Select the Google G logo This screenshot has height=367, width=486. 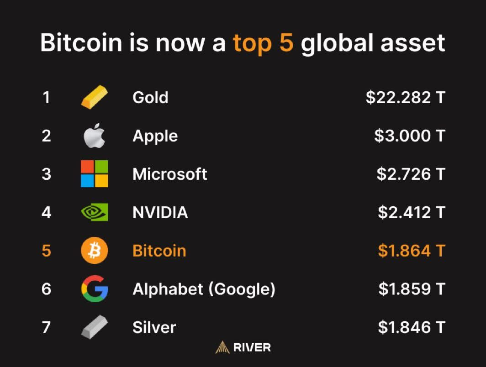tap(95, 288)
